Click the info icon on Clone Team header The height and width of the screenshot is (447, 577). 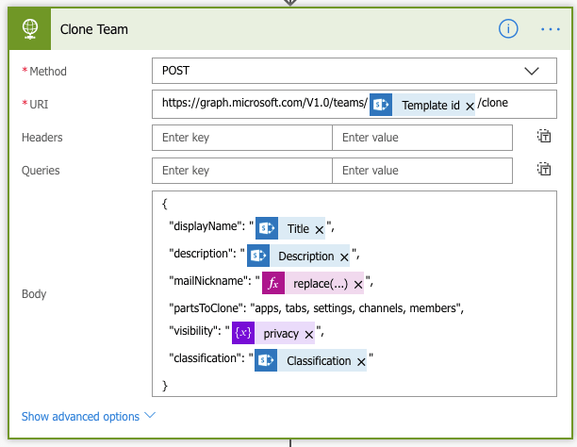(508, 29)
